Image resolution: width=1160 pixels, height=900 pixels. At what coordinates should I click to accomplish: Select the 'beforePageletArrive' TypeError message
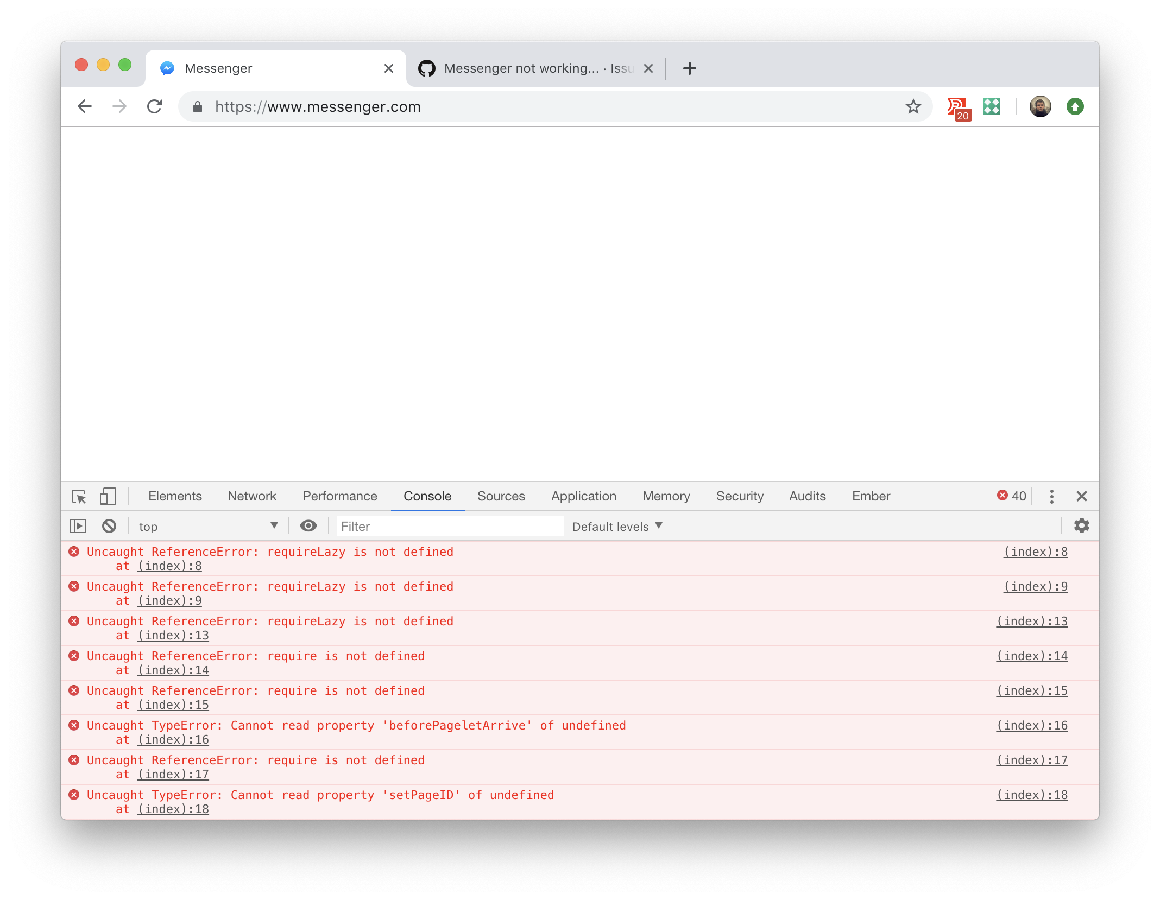tap(356, 726)
